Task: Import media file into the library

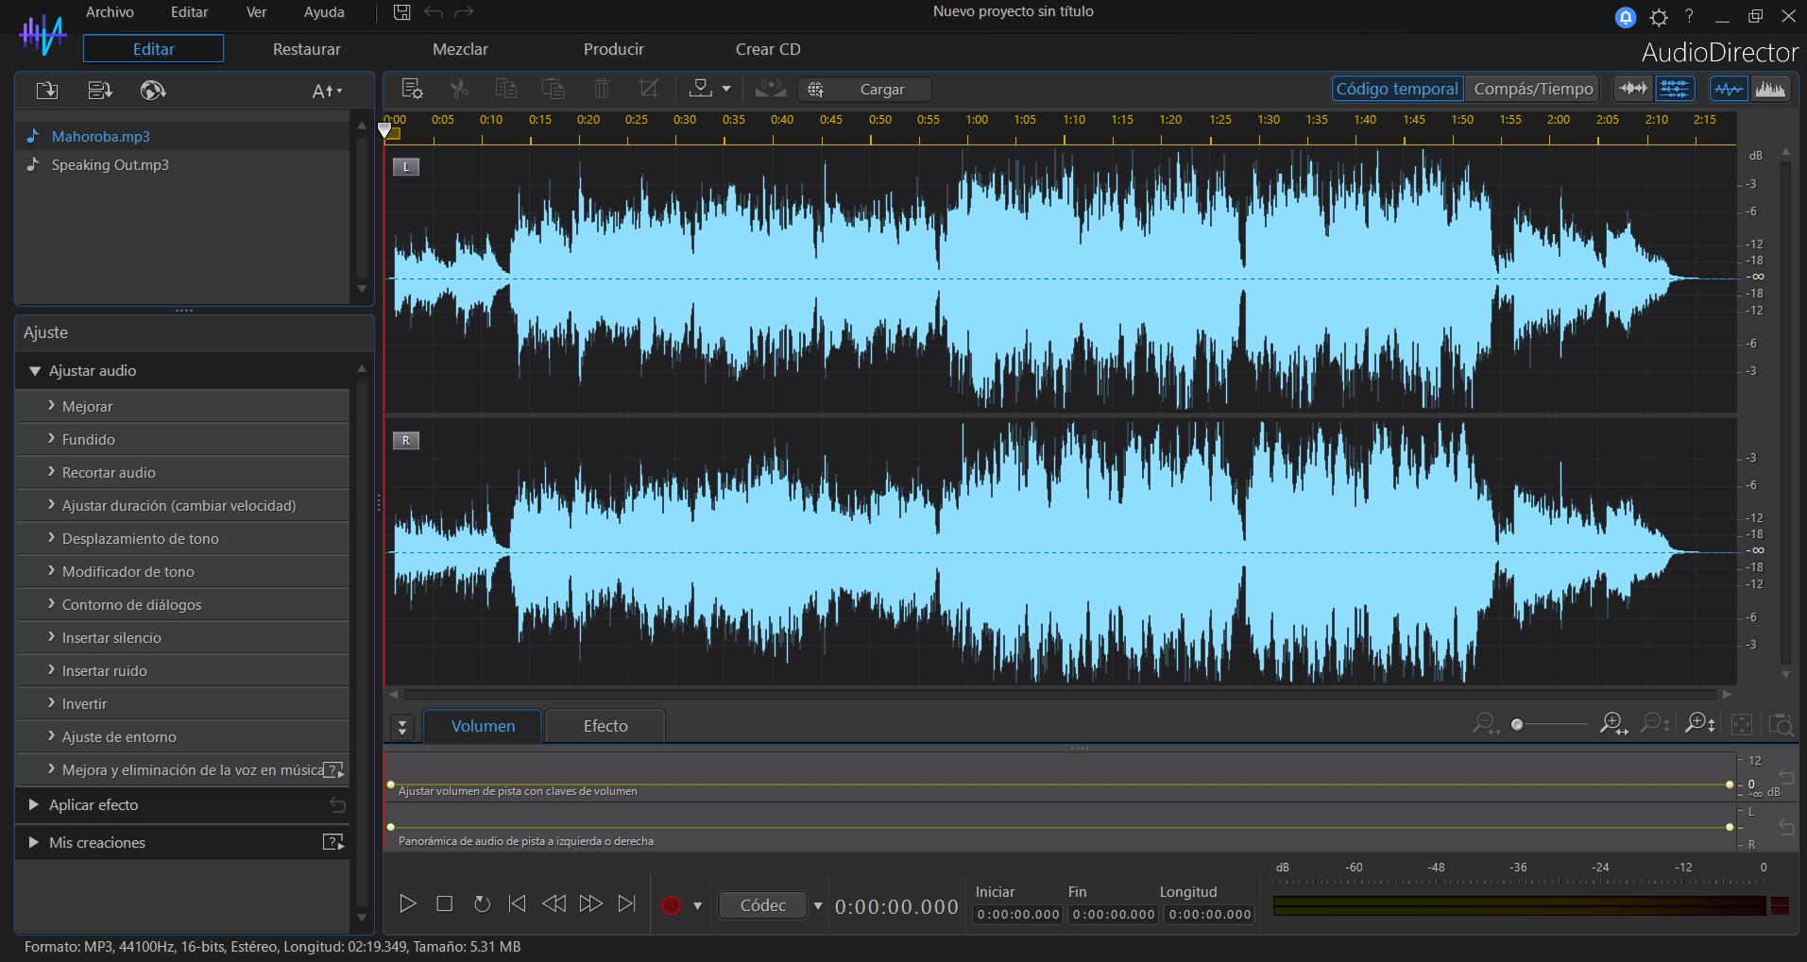Action: [46, 91]
